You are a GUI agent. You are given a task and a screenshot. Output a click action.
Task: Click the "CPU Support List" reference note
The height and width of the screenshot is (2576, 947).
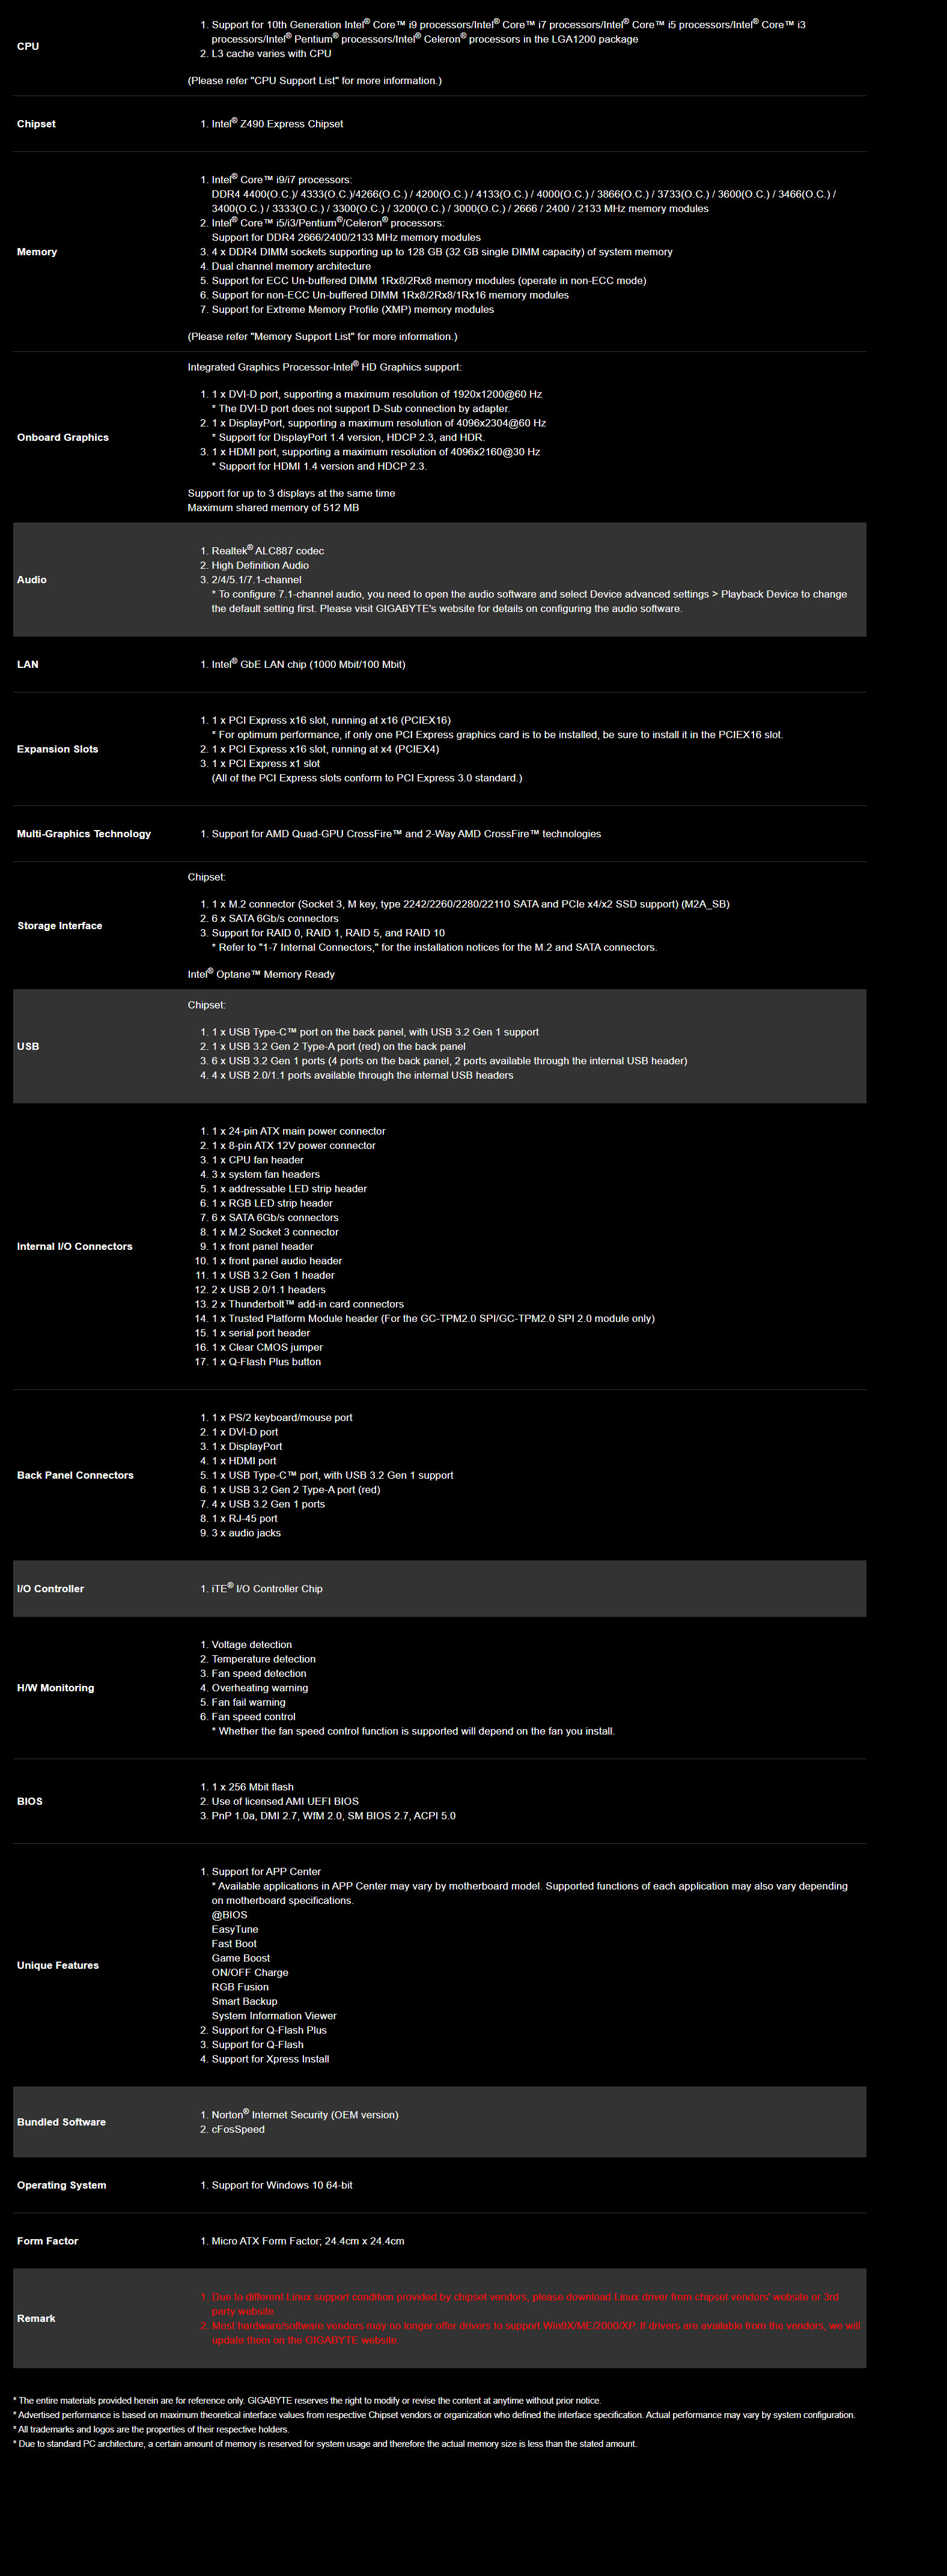pyautogui.click(x=314, y=81)
